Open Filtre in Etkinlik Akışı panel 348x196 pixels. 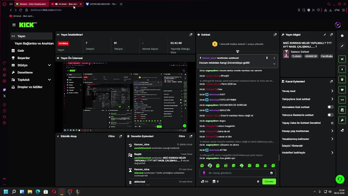point(111,136)
